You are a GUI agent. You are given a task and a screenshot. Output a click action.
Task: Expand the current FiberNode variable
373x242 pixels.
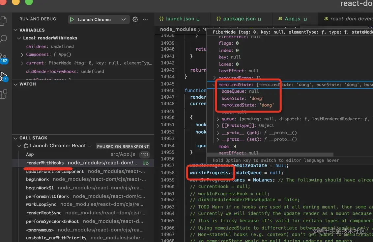[x=22, y=63]
